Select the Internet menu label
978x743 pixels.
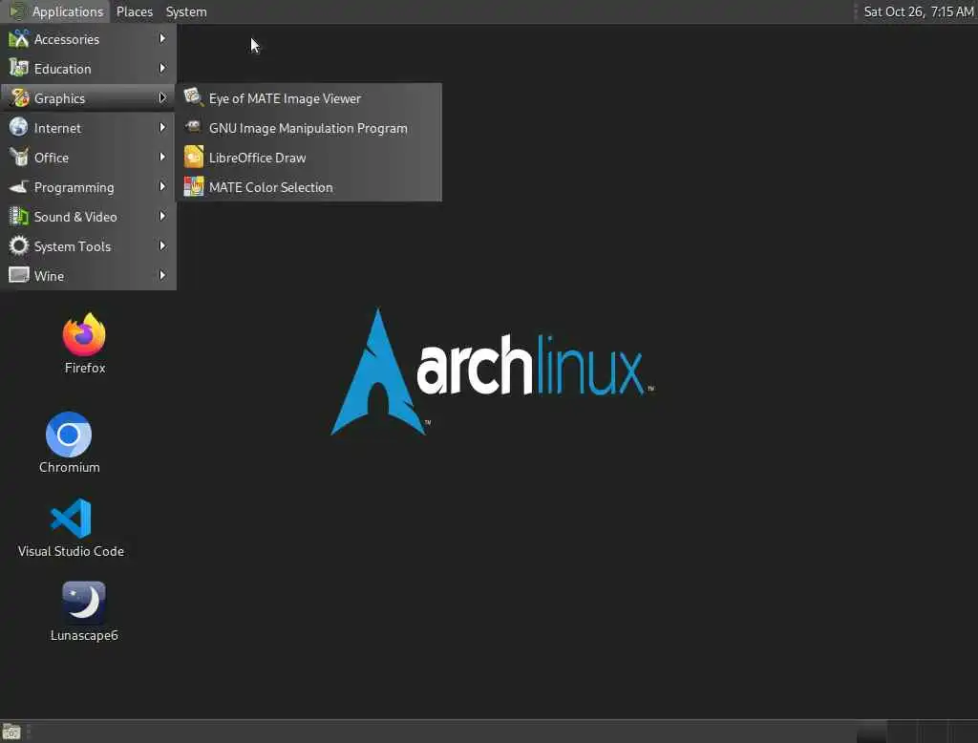pyautogui.click(x=57, y=128)
